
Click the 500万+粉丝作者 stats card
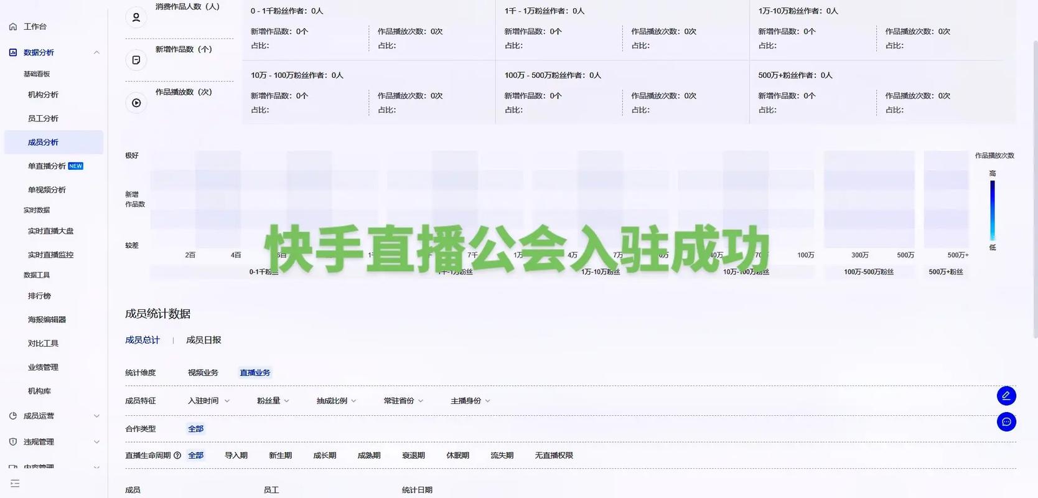click(x=882, y=92)
